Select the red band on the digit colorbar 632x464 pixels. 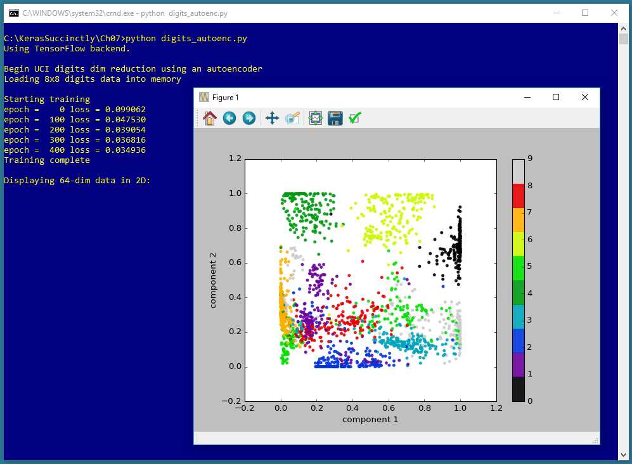pos(518,196)
